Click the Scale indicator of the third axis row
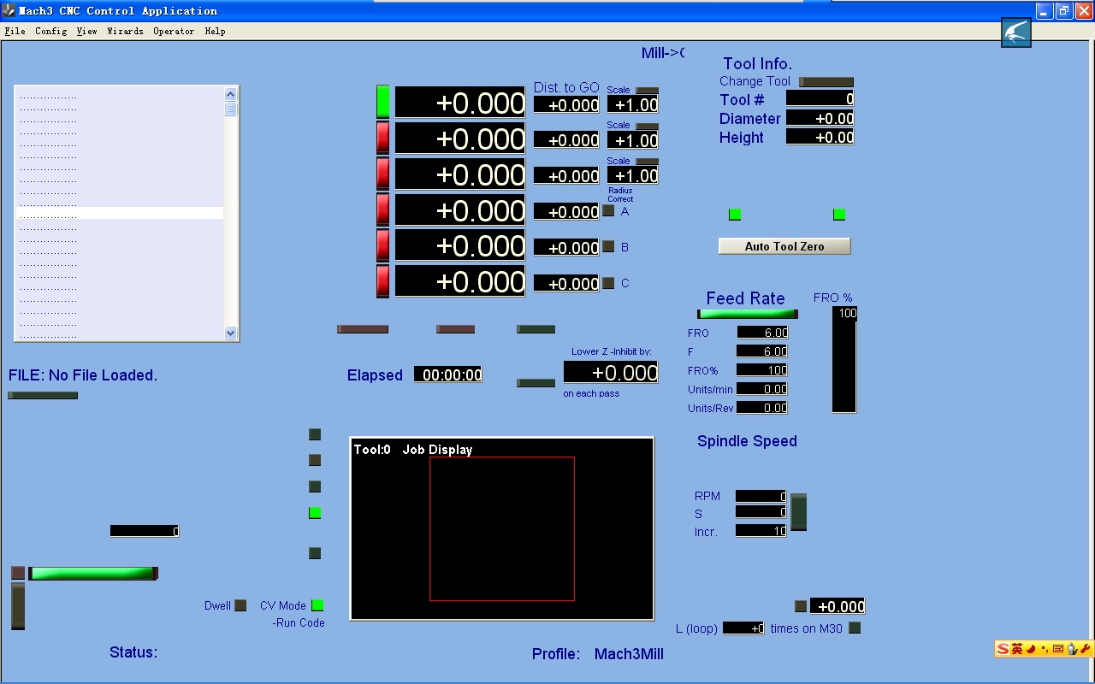The height and width of the screenshot is (684, 1095). tap(648, 162)
